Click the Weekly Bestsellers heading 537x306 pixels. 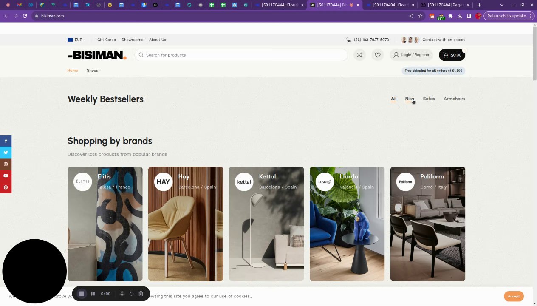105,99
